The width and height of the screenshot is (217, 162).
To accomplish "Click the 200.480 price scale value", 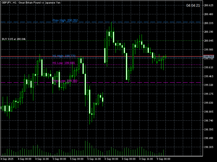I will click(x=209, y=14).
